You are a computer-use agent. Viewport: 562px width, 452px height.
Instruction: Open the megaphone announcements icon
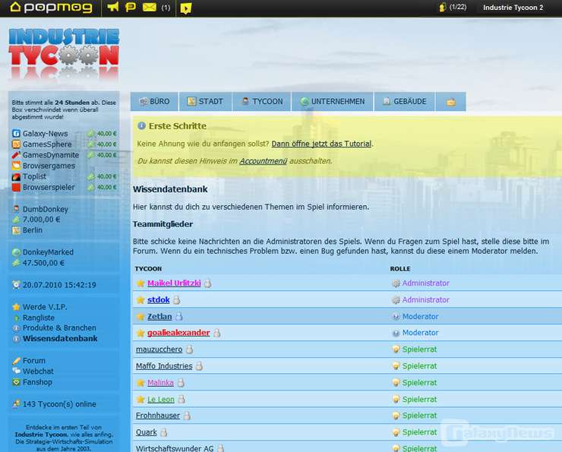[x=113, y=7]
